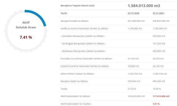Click the 149.623.000 m3 value
177x106 pixels.
136,96
